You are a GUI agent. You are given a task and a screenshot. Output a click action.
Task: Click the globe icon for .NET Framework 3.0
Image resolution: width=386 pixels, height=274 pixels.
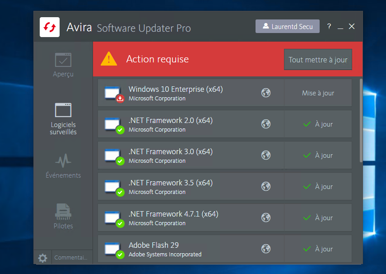pyautogui.click(x=266, y=155)
